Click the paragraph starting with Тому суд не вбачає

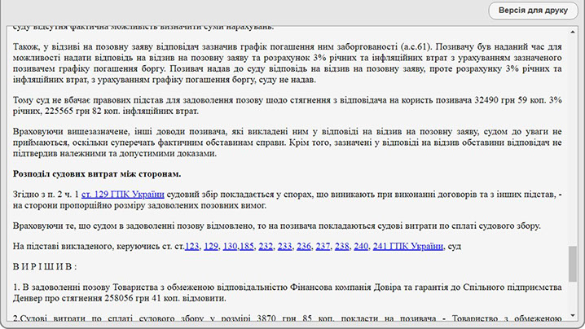[288, 106]
